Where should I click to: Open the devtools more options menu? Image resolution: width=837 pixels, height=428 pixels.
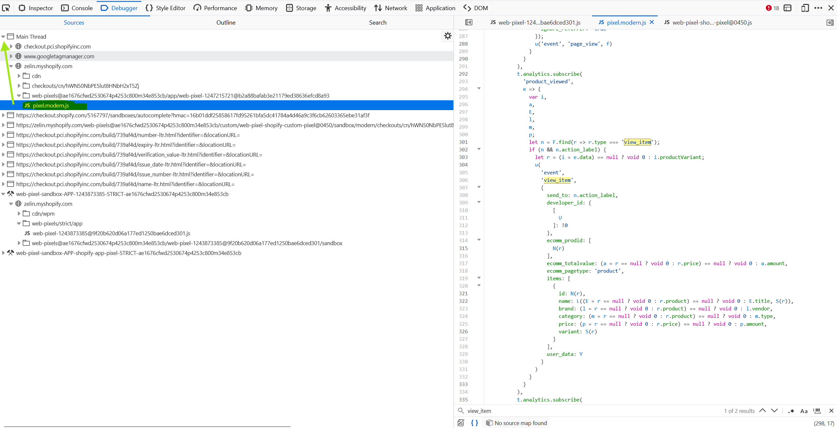point(818,8)
